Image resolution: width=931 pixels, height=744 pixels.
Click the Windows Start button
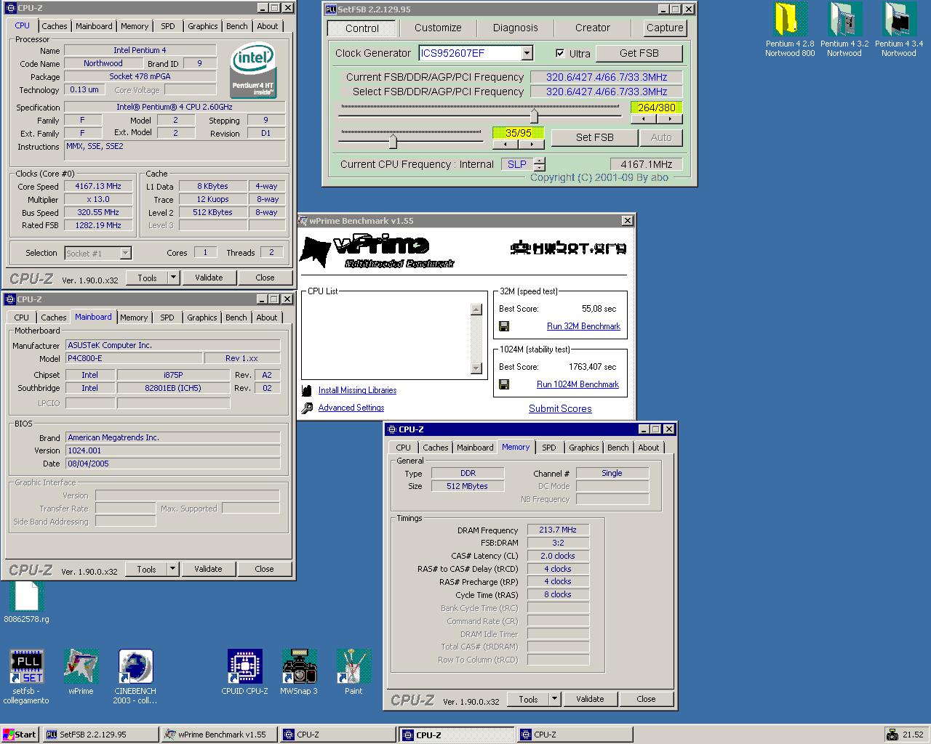(x=20, y=735)
